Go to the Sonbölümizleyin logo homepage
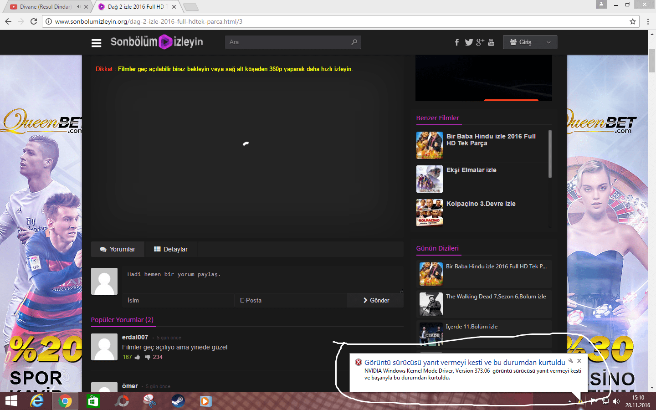 157,42
